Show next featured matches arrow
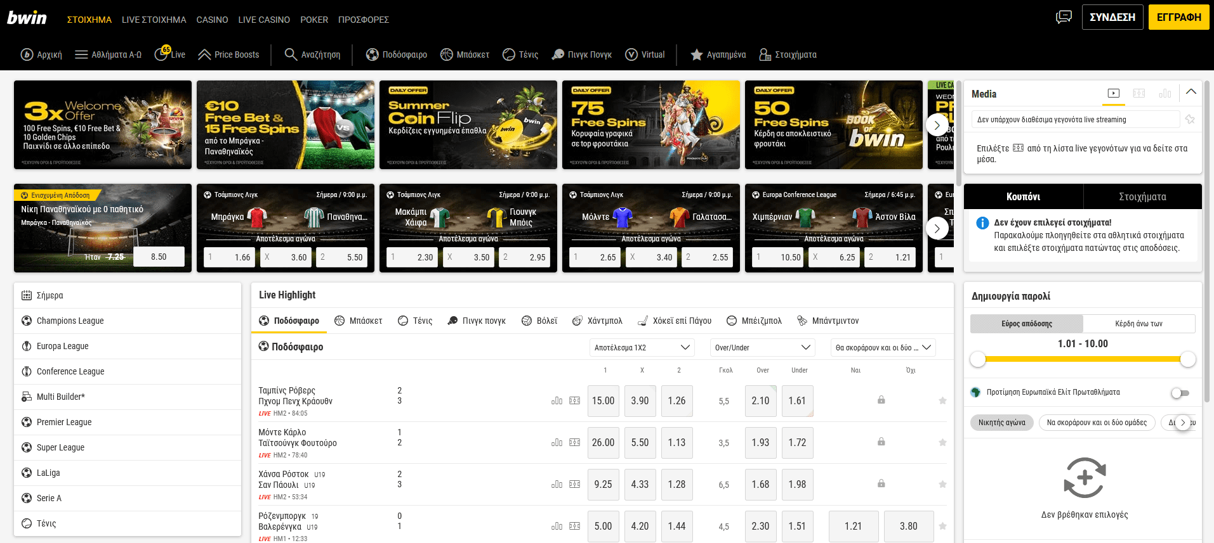Image resolution: width=1214 pixels, height=543 pixels. pos(937,228)
